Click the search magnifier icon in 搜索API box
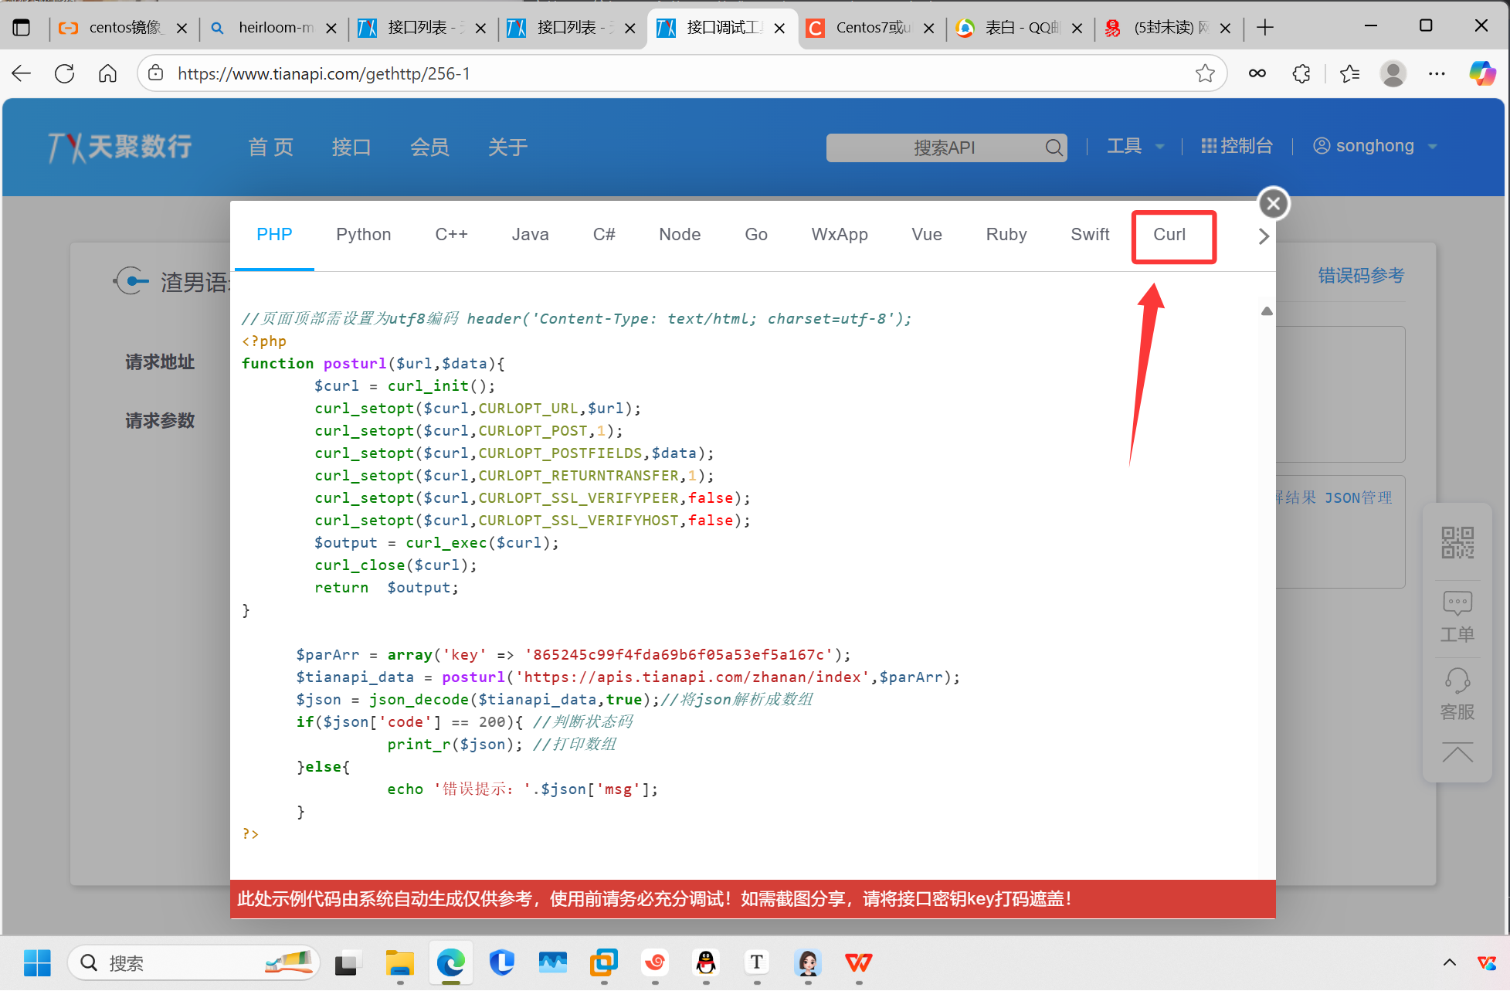The height and width of the screenshot is (991, 1510). pos(1054,148)
